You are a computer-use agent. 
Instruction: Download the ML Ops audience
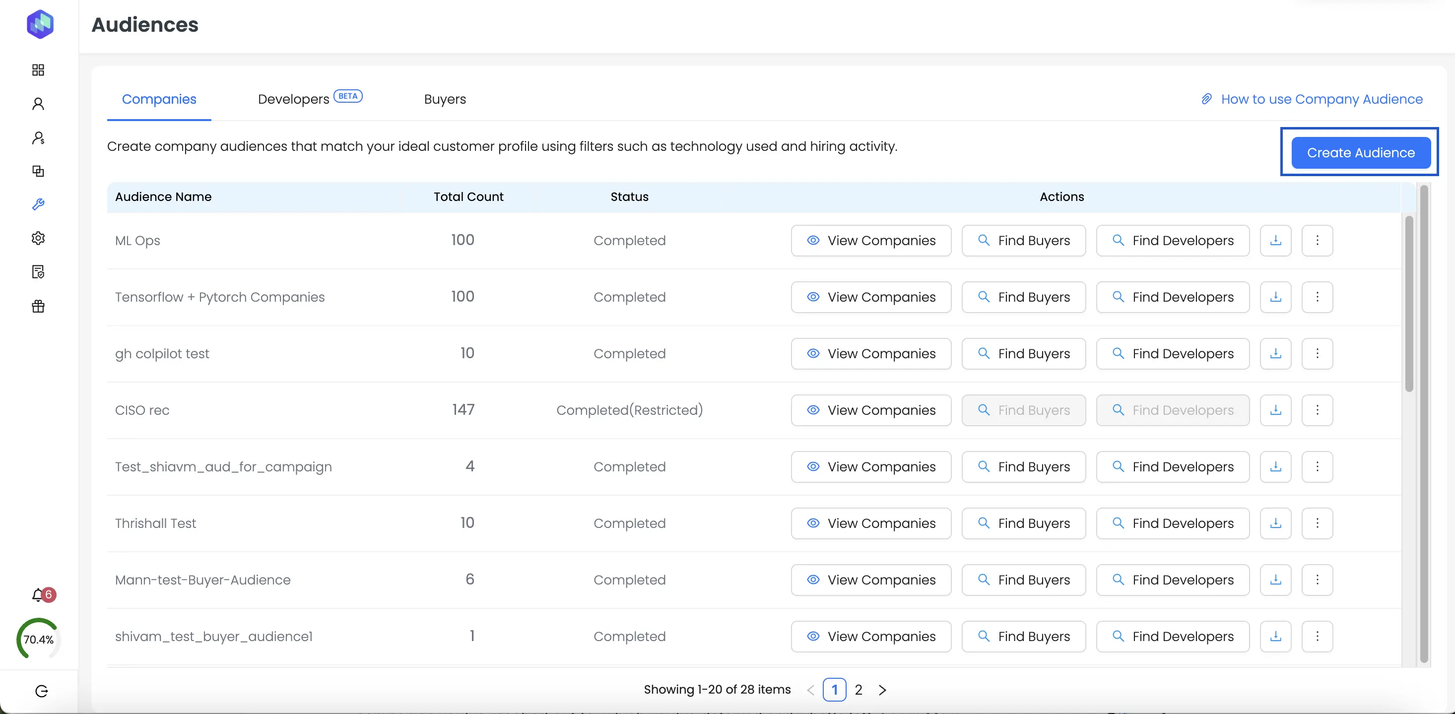[1276, 240]
